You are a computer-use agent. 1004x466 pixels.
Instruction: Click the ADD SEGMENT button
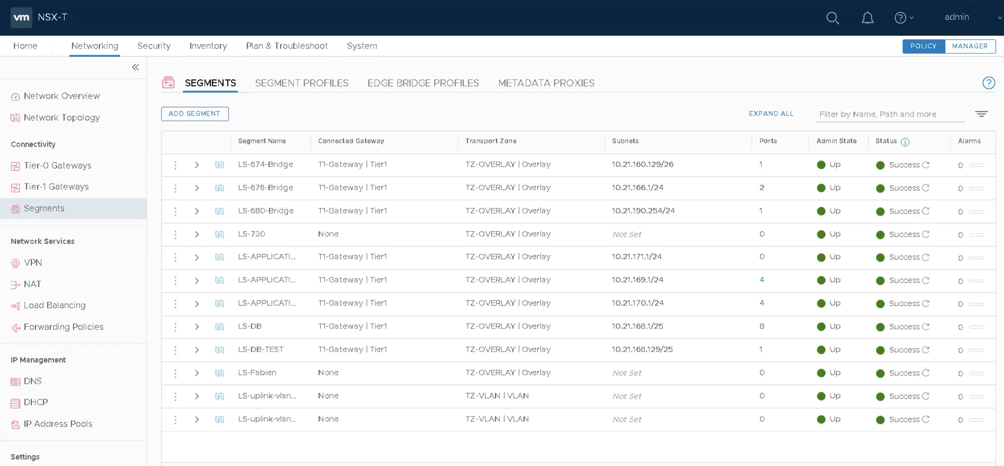[x=195, y=114]
